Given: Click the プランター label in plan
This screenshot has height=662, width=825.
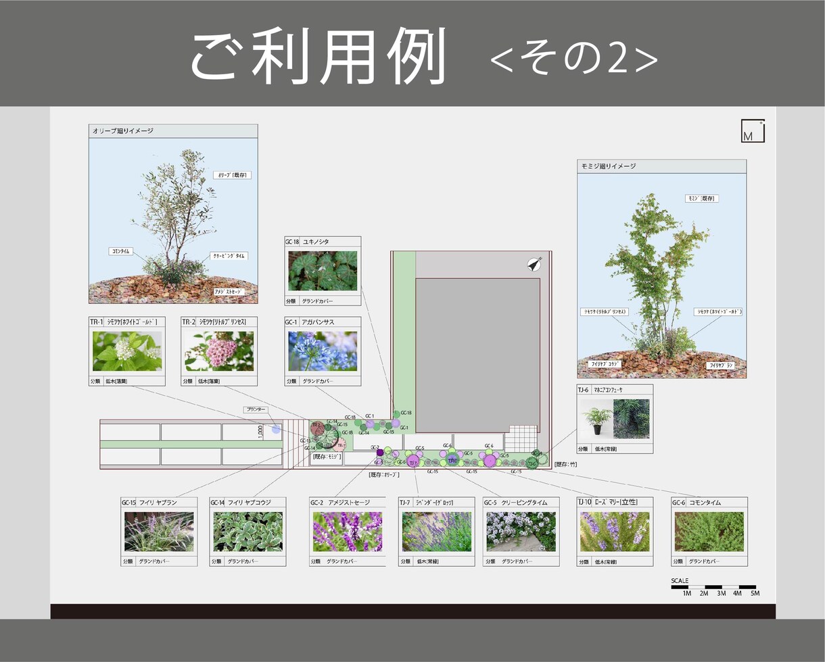Looking at the screenshot, I should tap(256, 410).
